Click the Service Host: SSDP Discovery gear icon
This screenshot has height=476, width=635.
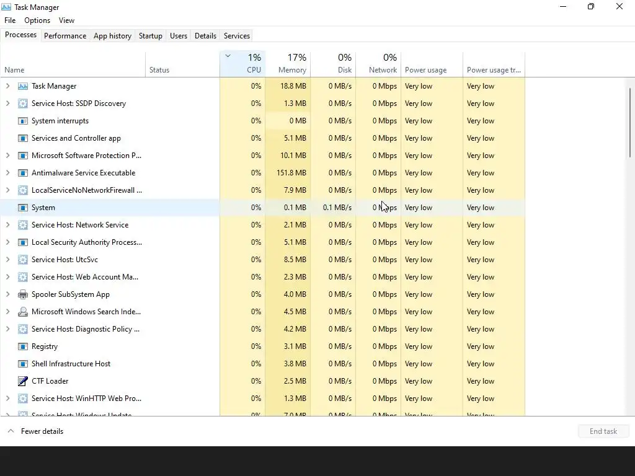pos(23,104)
